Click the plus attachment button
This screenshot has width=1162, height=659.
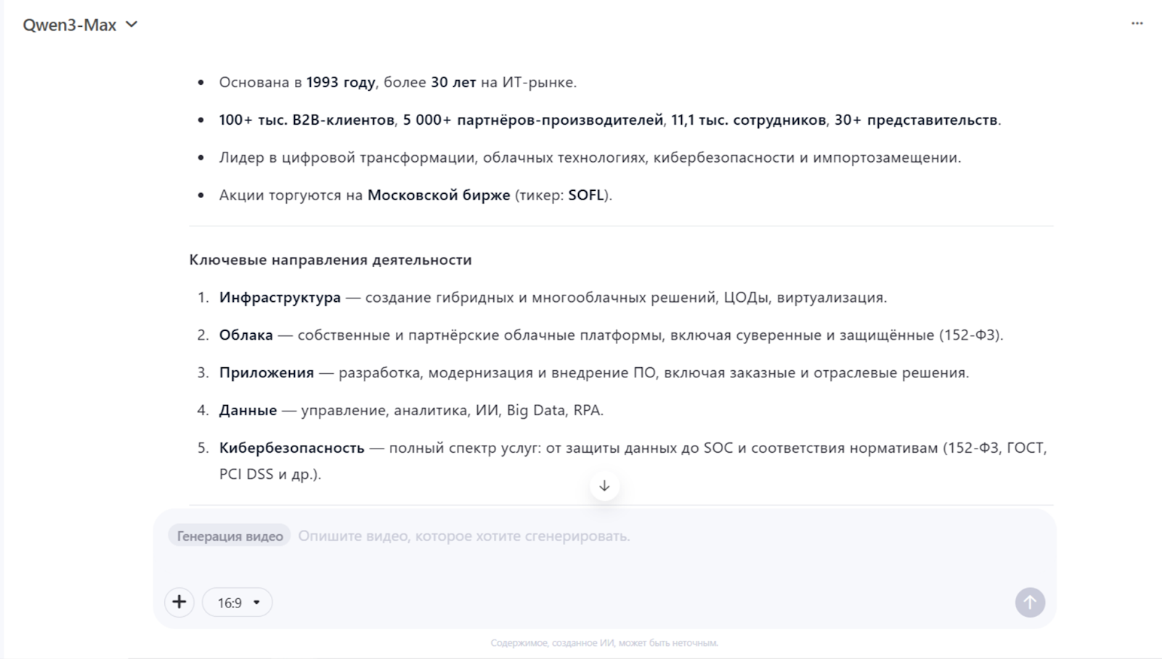[179, 602]
